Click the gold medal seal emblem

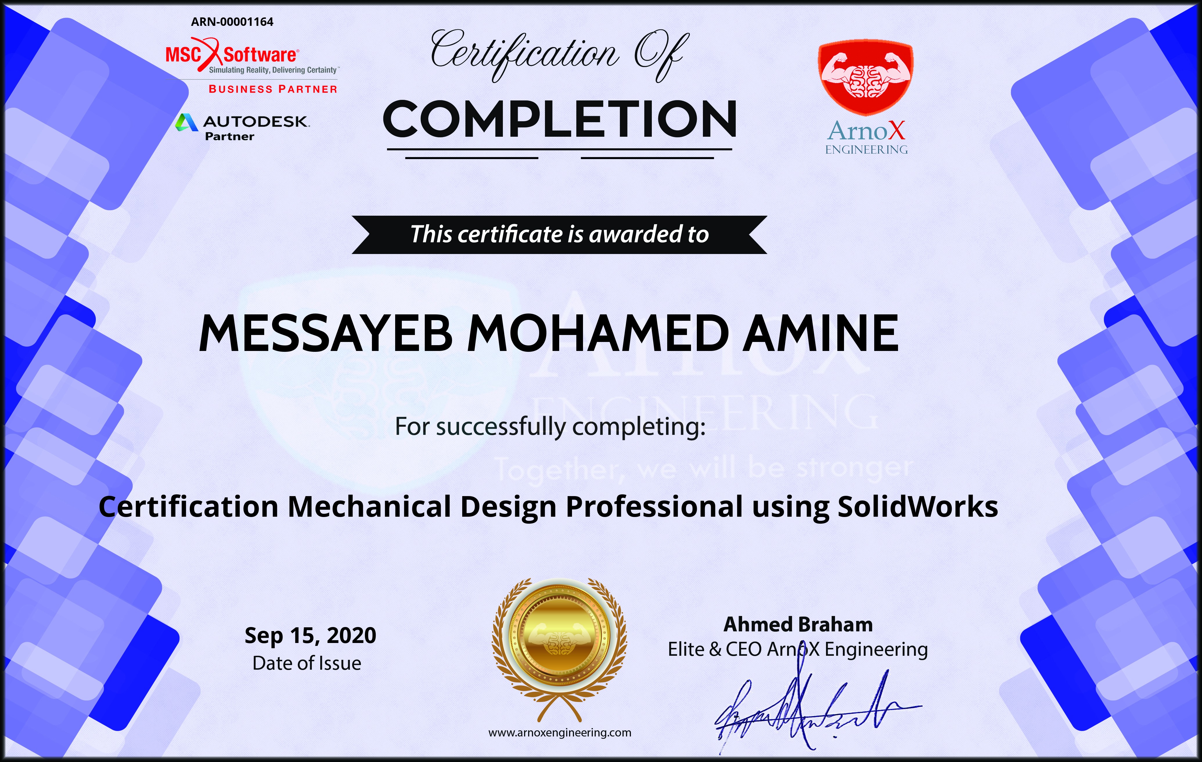click(x=559, y=650)
